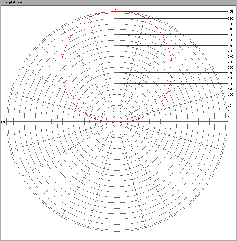Pick the 260 radial scale label

tap(230, 51)
